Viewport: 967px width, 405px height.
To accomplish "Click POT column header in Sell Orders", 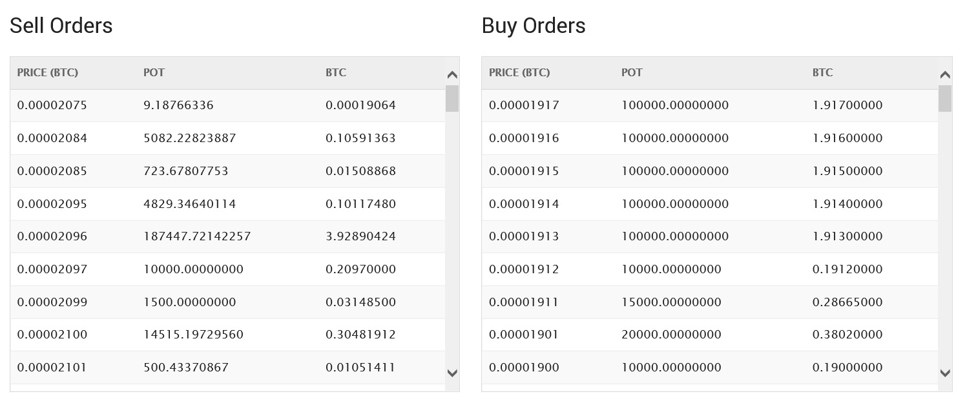I will pyautogui.click(x=154, y=72).
